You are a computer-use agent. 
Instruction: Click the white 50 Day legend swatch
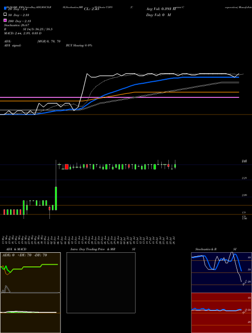[5, 15]
